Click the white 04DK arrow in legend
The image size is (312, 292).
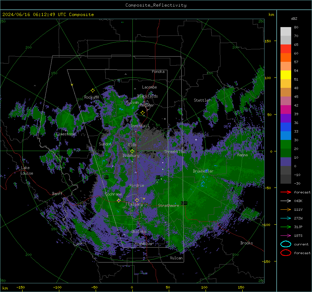286,201
